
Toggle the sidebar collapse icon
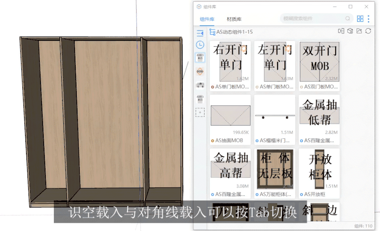(x=200, y=33)
